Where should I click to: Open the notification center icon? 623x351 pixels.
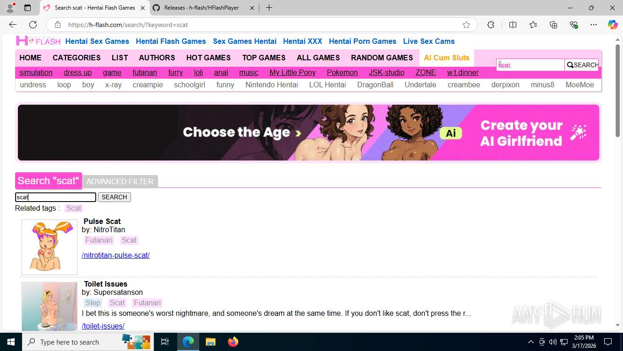point(608,342)
